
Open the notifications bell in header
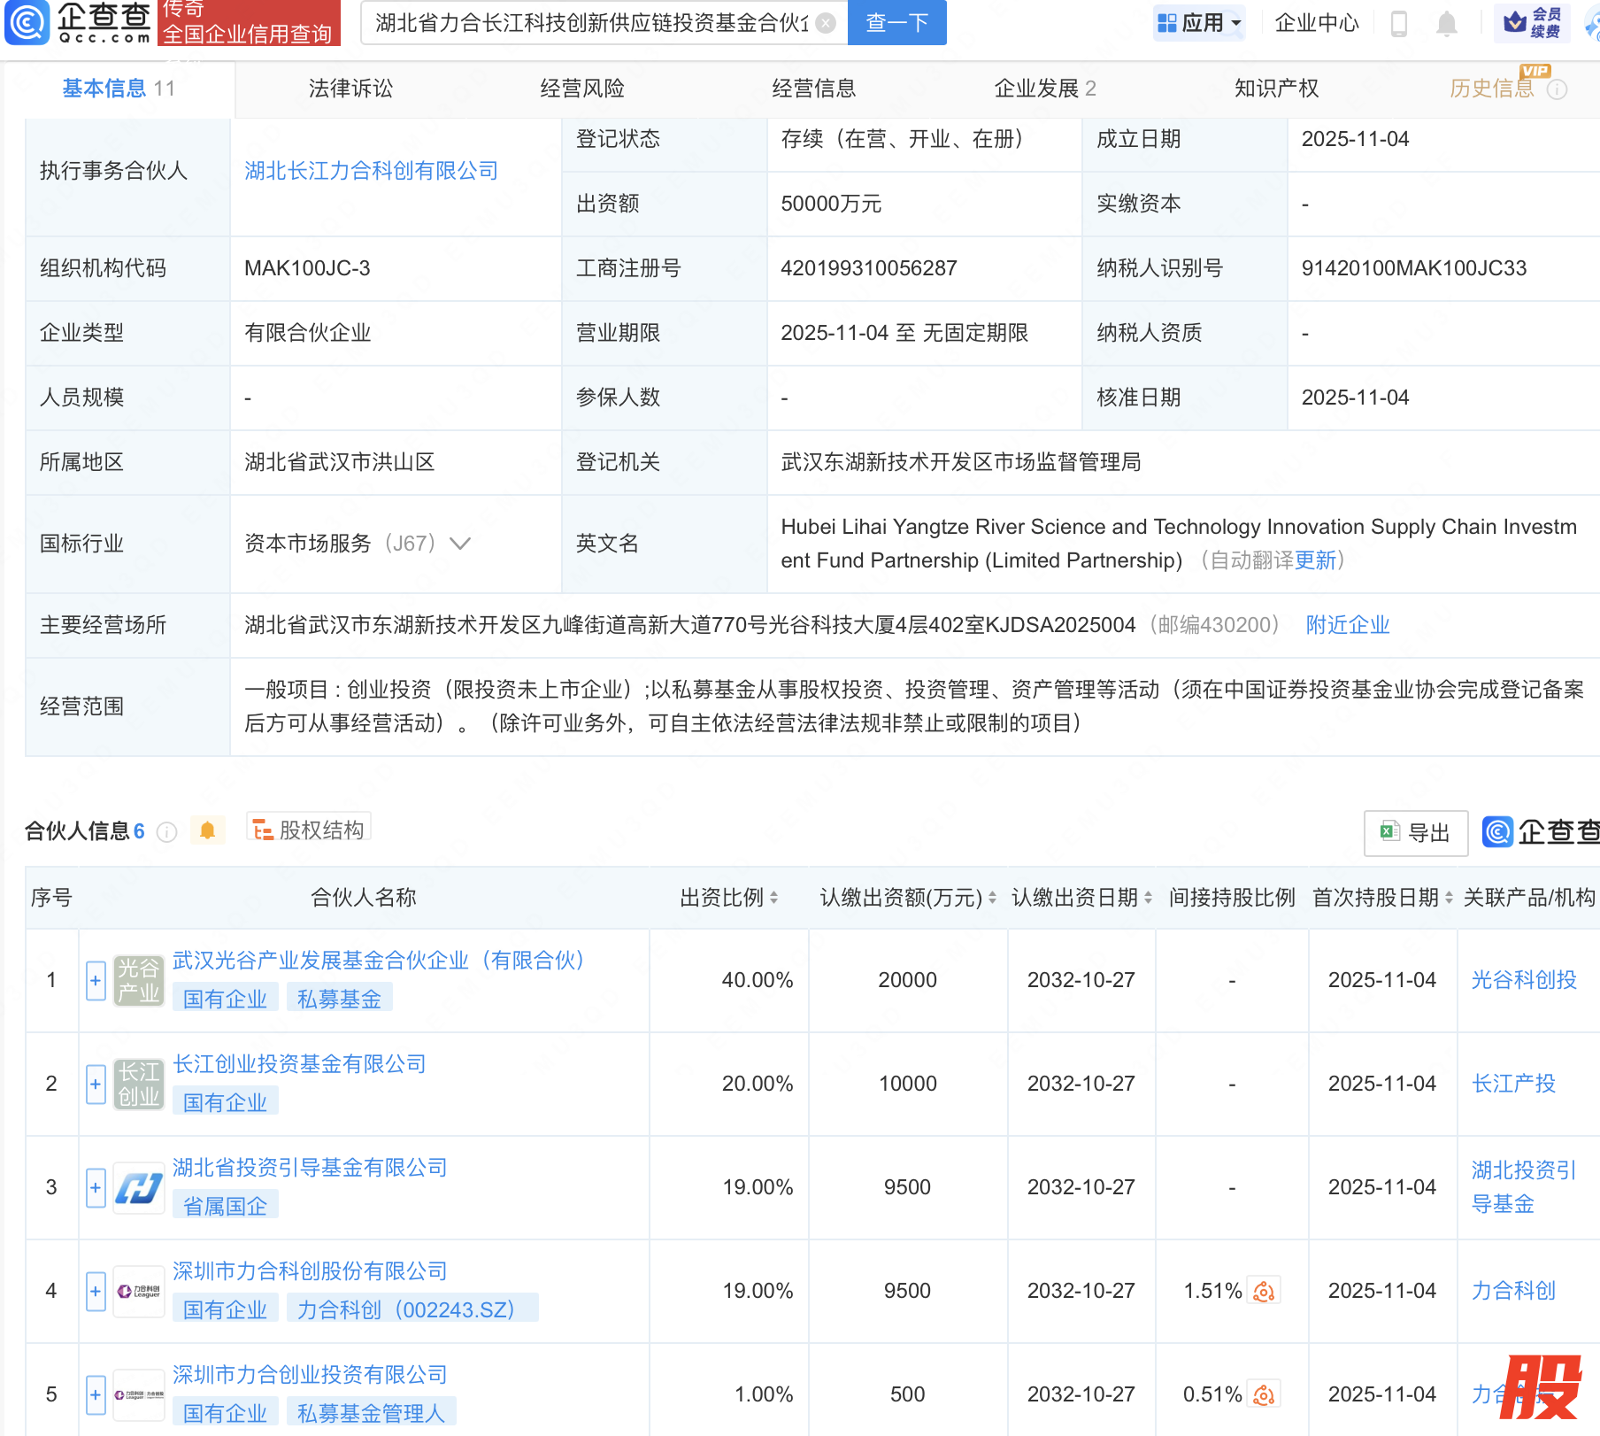point(1446,24)
